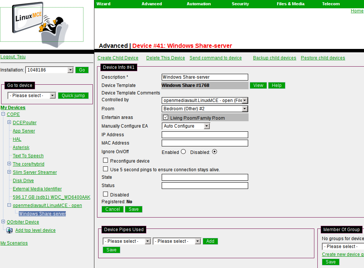
Task: Click the LinuxMCE penguin logo
Action: click(41, 24)
